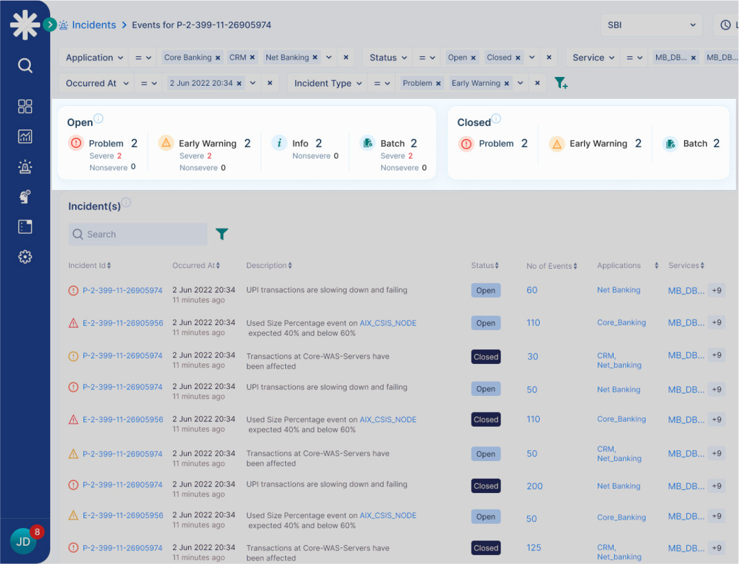Click the search icon in left sidebar
Screen dimensions: 739x564
pos(25,65)
